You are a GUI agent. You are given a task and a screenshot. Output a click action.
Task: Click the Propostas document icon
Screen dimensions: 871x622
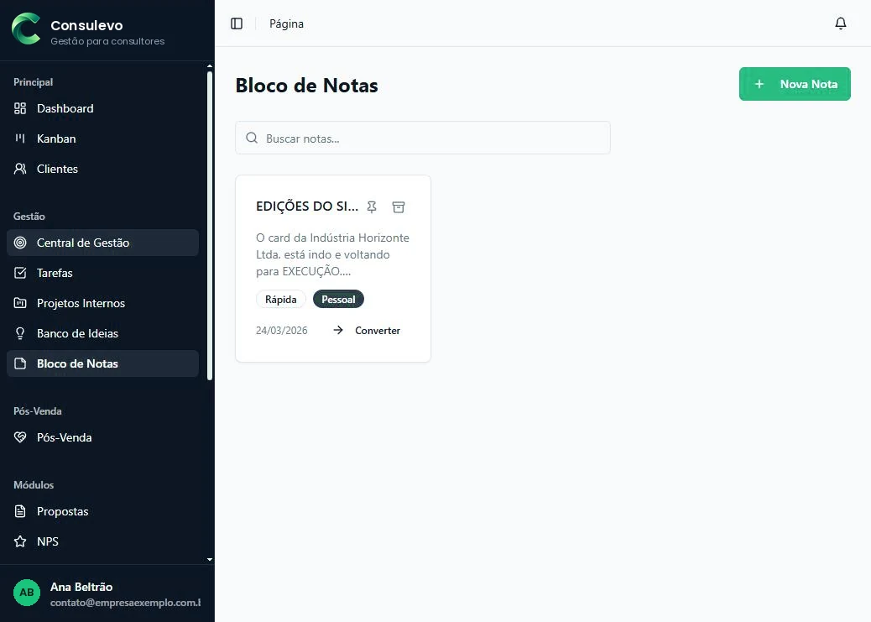pos(20,511)
